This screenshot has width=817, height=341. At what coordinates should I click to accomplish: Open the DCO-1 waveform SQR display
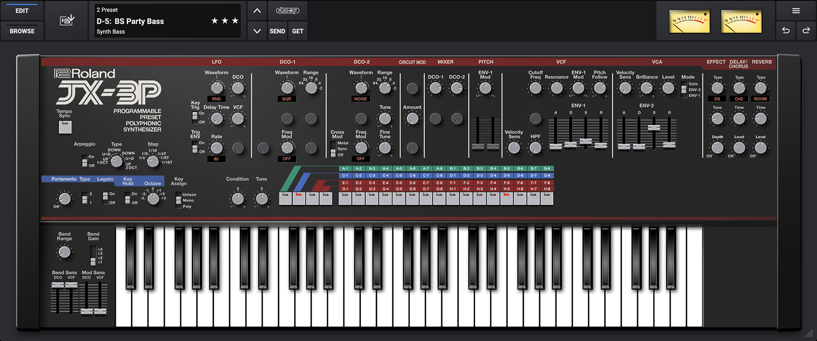(x=287, y=99)
